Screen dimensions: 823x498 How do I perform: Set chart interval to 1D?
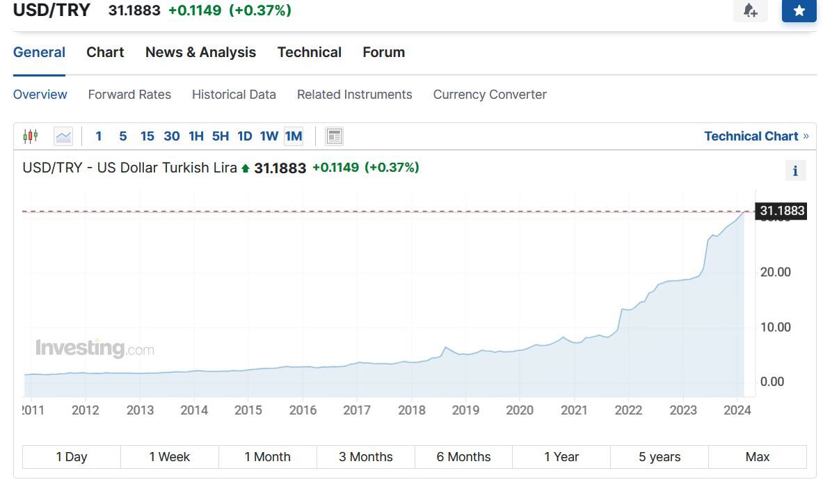tap(245, 136)
